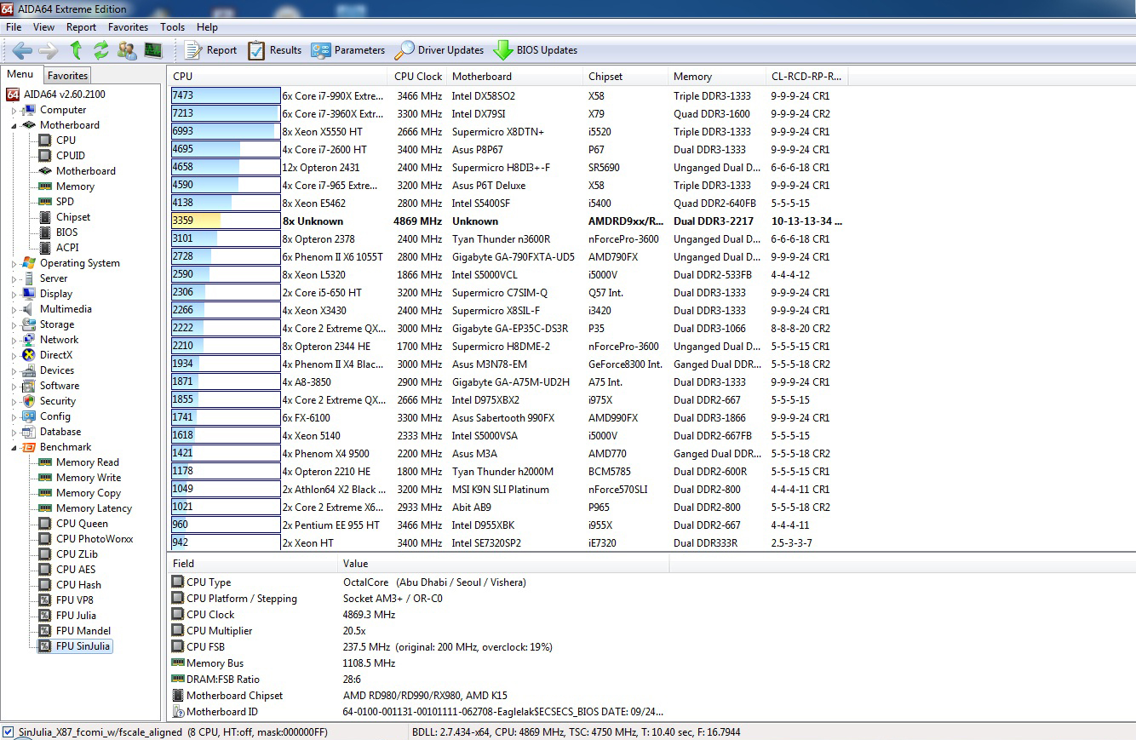Select the 6993 Xeon X5550 score bar
This screenshot has width=1136, height=740.
pyautogui.click(x=226, y=132)
